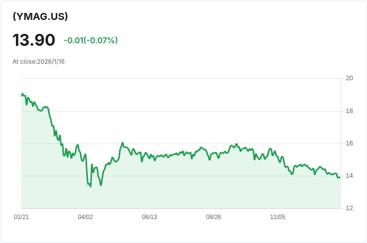Select the 01/21 date on the time axis
This screenshot has width=367, height=243.
(21, 217)
